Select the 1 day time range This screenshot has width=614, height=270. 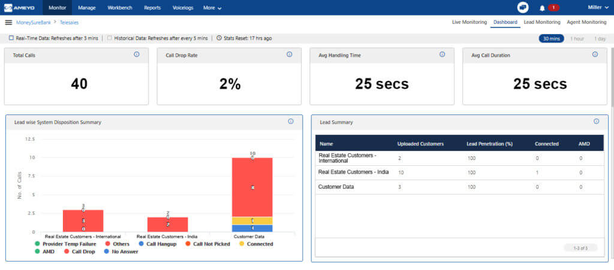point(600,39)
